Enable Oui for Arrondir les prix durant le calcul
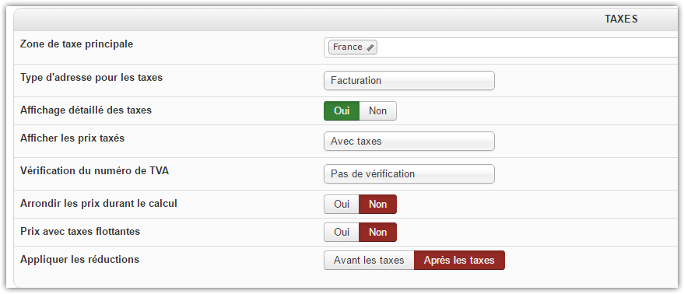The height and width of the screenshot is (294, 684). (x=342, y=204)
